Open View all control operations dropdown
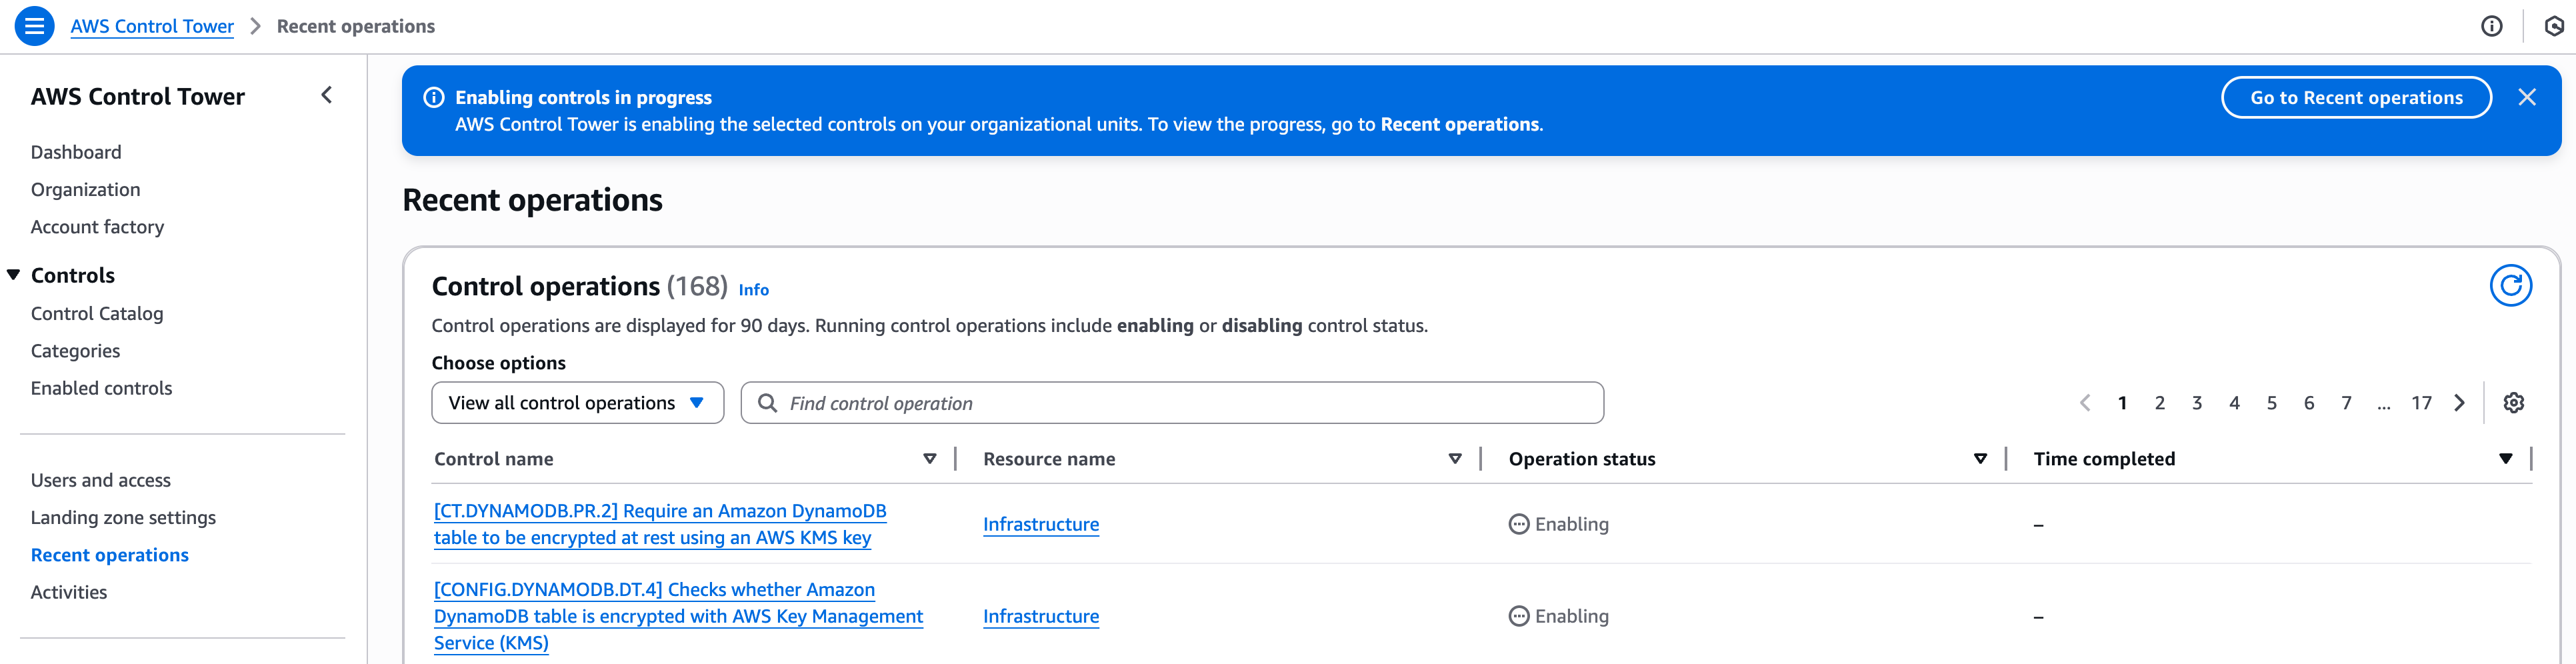 [x=577, y=403]
